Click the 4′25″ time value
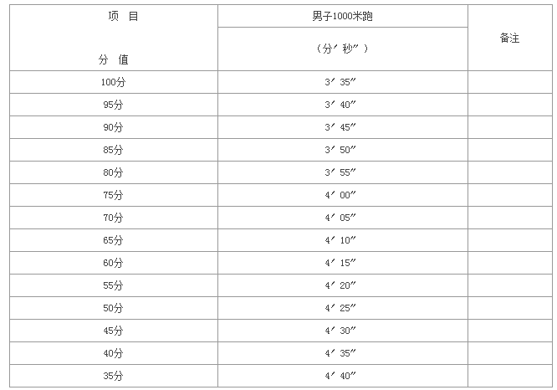This screenshot has width=557, height=390. [x=340, y=308]
